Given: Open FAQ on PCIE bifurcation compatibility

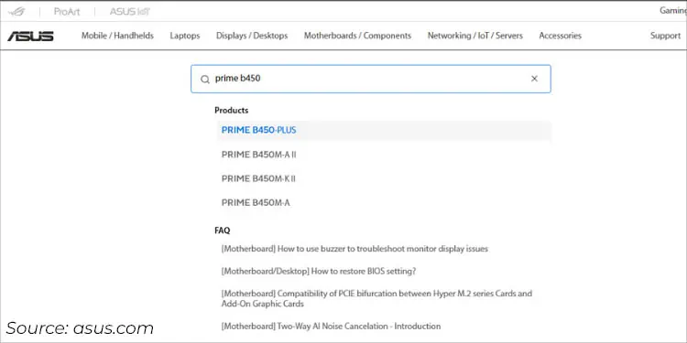Looking at the screenshot, I should click(x=376, y=298).
